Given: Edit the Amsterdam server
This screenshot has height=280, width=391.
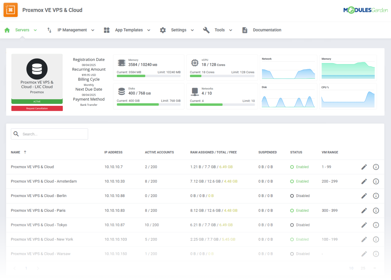Looking at the screenshot, I should point(364,181).
